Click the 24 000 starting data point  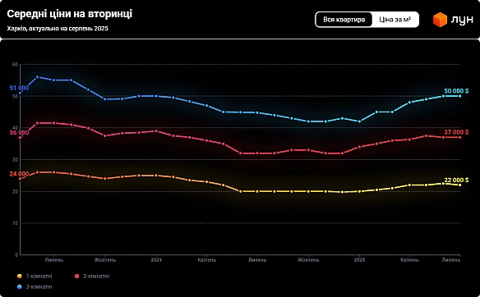coord(21,178)
